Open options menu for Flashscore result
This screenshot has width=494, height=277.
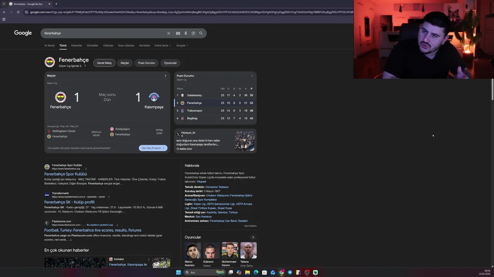click(117, 225)
